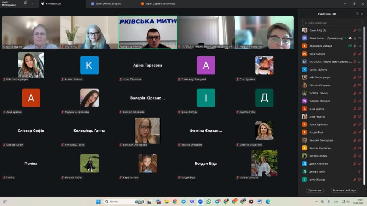Click the disabled camera icon for Ksenia Litvinova
367x206 pixels.
pos(359,70)
